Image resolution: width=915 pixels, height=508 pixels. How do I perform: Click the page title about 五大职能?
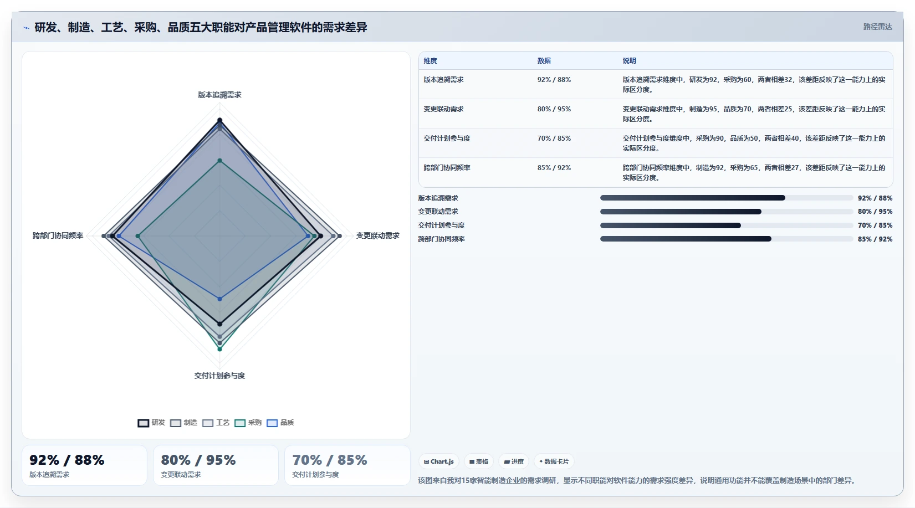click(x=201, y=28)
